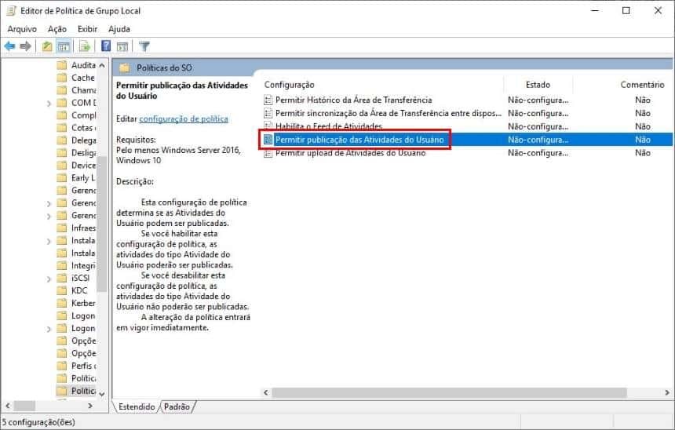
Task: Click the folder icon next to Cache
Action: pyautogui.click(x=62, y=78)
